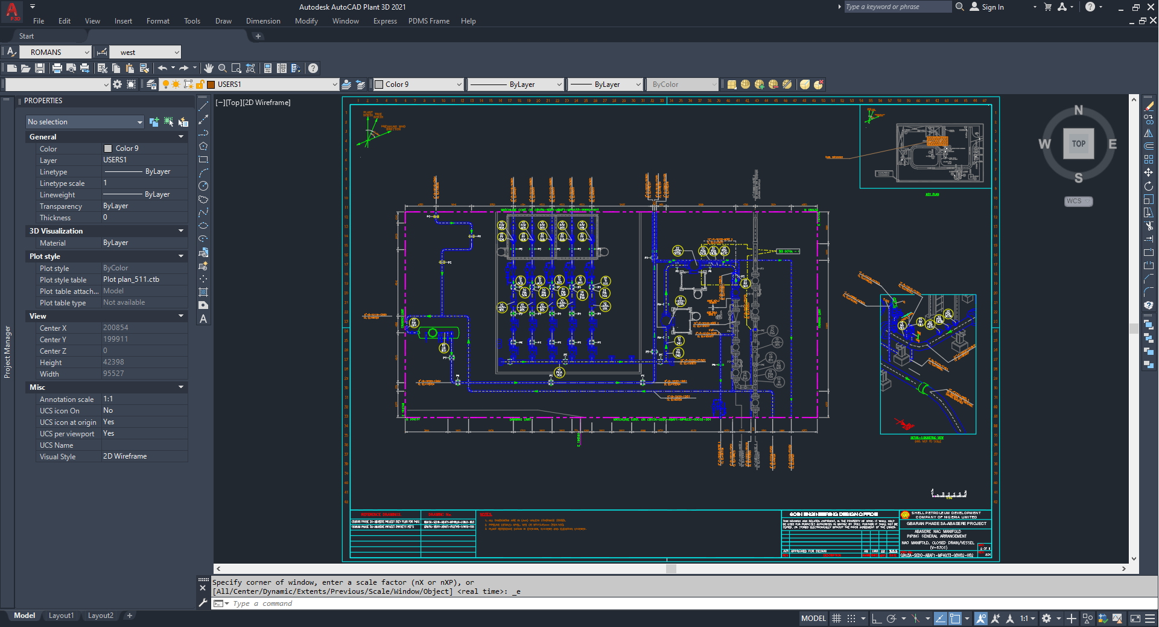This screenshot has width=1159, height=627.
Task: Select the Rectangle draw tool
Action: 203,160
